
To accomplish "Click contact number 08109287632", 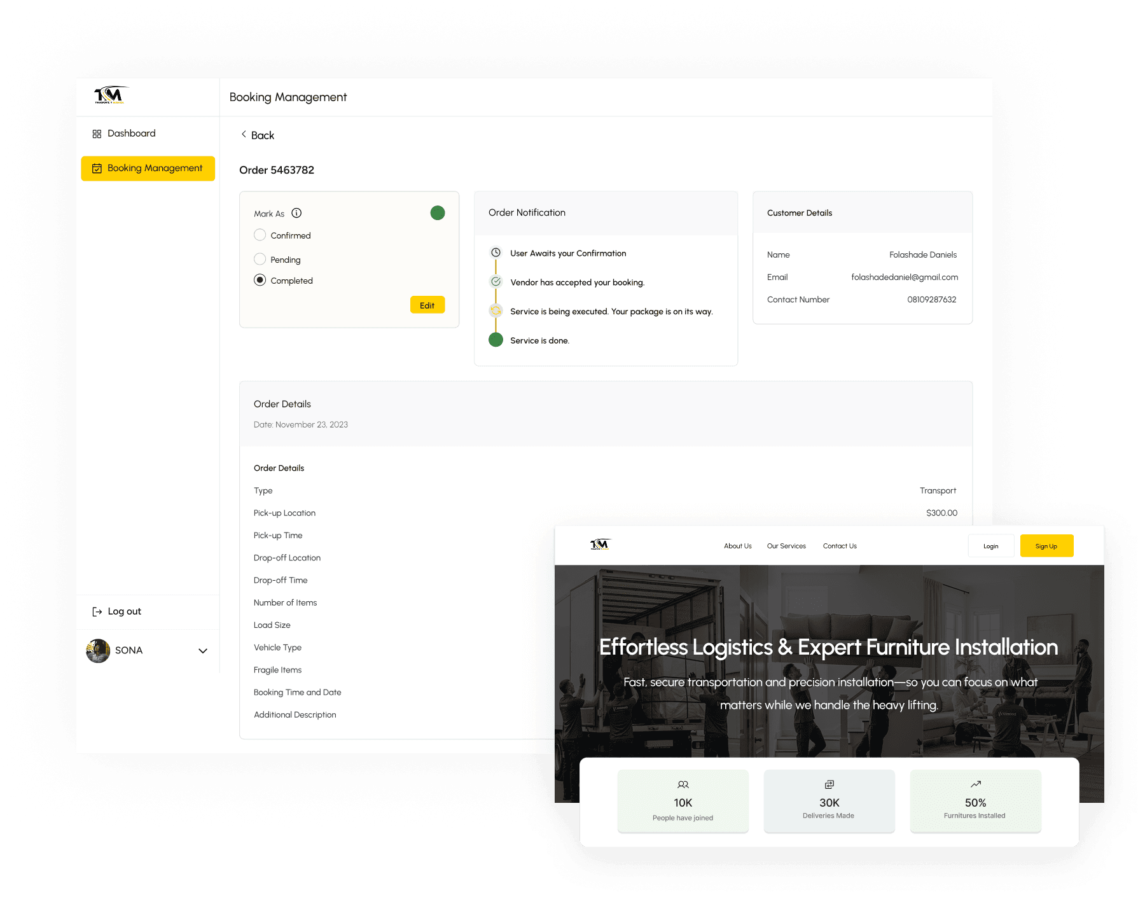I will point(932,300).
